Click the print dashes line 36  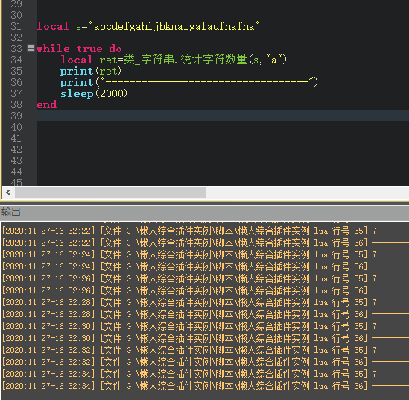coord(189,82)
